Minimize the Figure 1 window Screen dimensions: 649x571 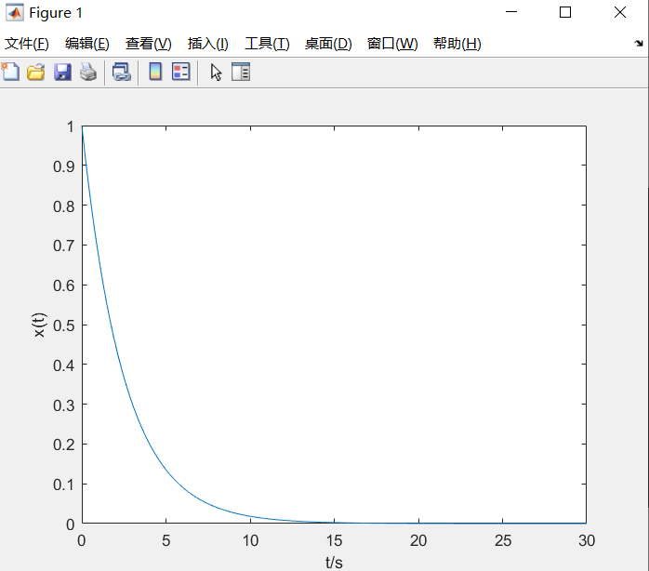(x=511, y=12)
